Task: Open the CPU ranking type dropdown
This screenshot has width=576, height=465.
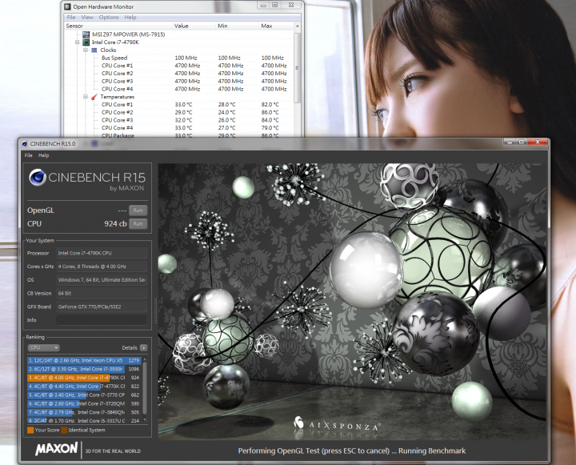Action: 43,347
